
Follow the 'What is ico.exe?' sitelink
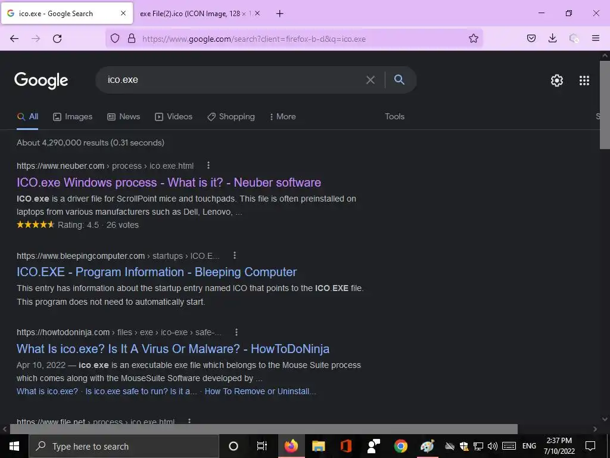(47, 391)
